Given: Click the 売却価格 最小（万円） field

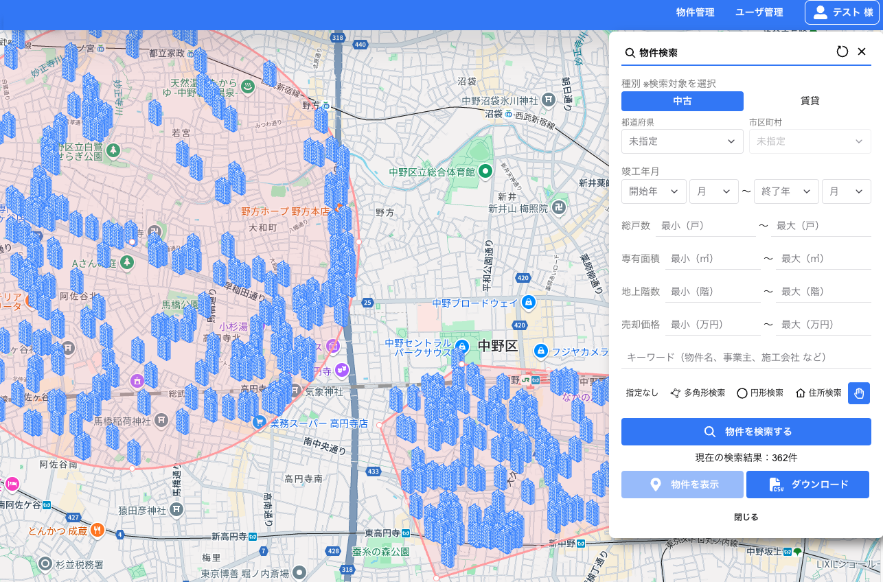Looking at the screenshot, I should 713,324.
